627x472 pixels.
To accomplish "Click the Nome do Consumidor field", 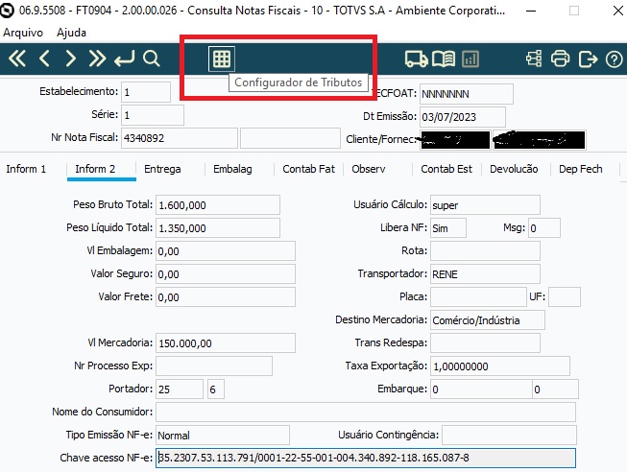I will 366,413.
